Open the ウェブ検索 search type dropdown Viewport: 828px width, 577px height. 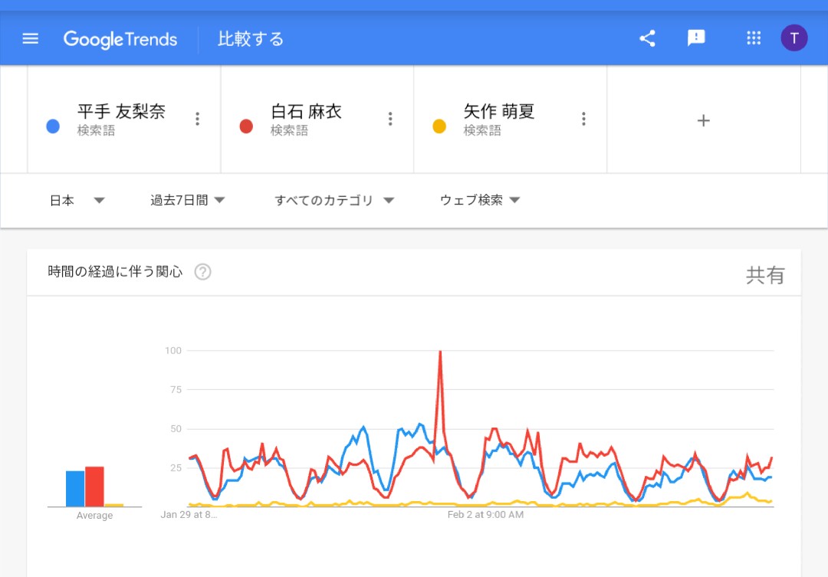480,201
